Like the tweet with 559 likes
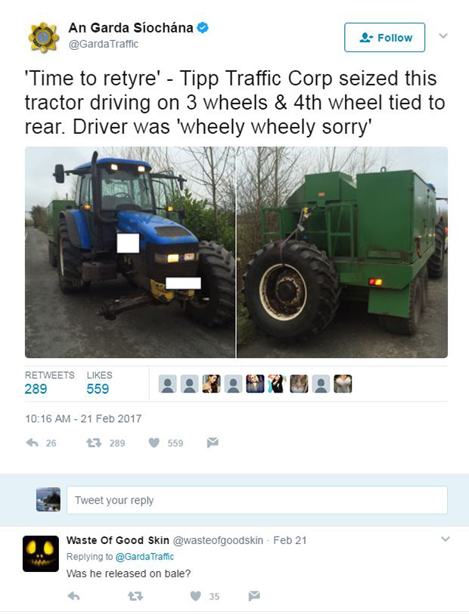The width and height of the screenshot is (469, 615). click(154, 443)
